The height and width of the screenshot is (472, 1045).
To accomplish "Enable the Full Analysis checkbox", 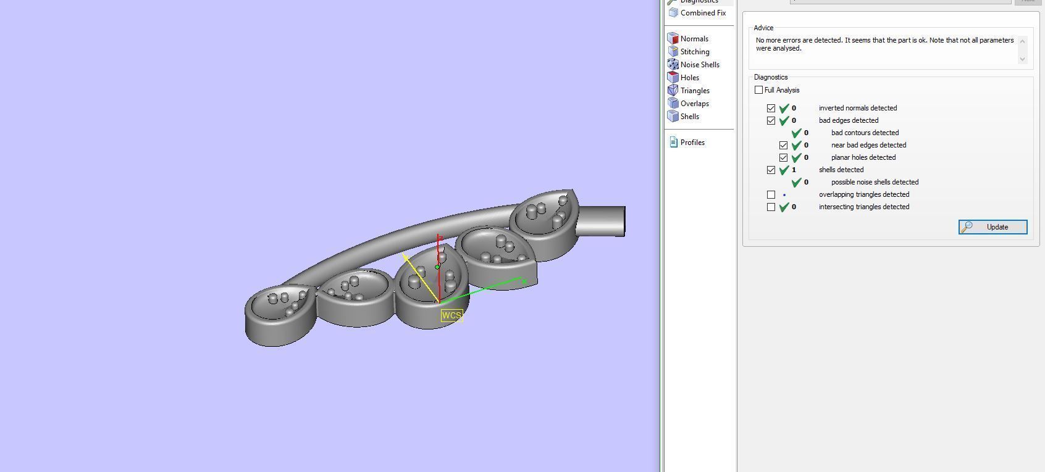I will click(x=758, y=90).
